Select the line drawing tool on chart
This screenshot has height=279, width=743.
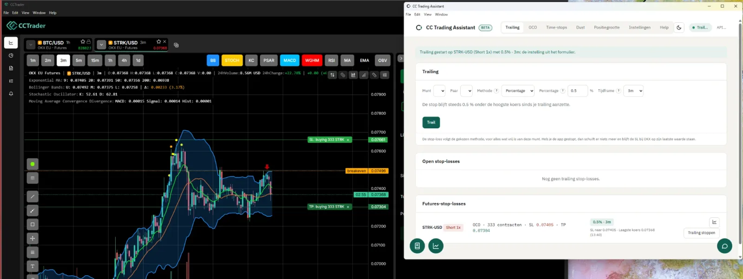click(33, 197)
